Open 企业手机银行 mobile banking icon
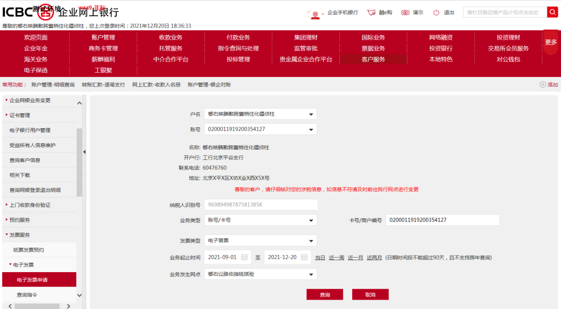 [x=314, y=12]
